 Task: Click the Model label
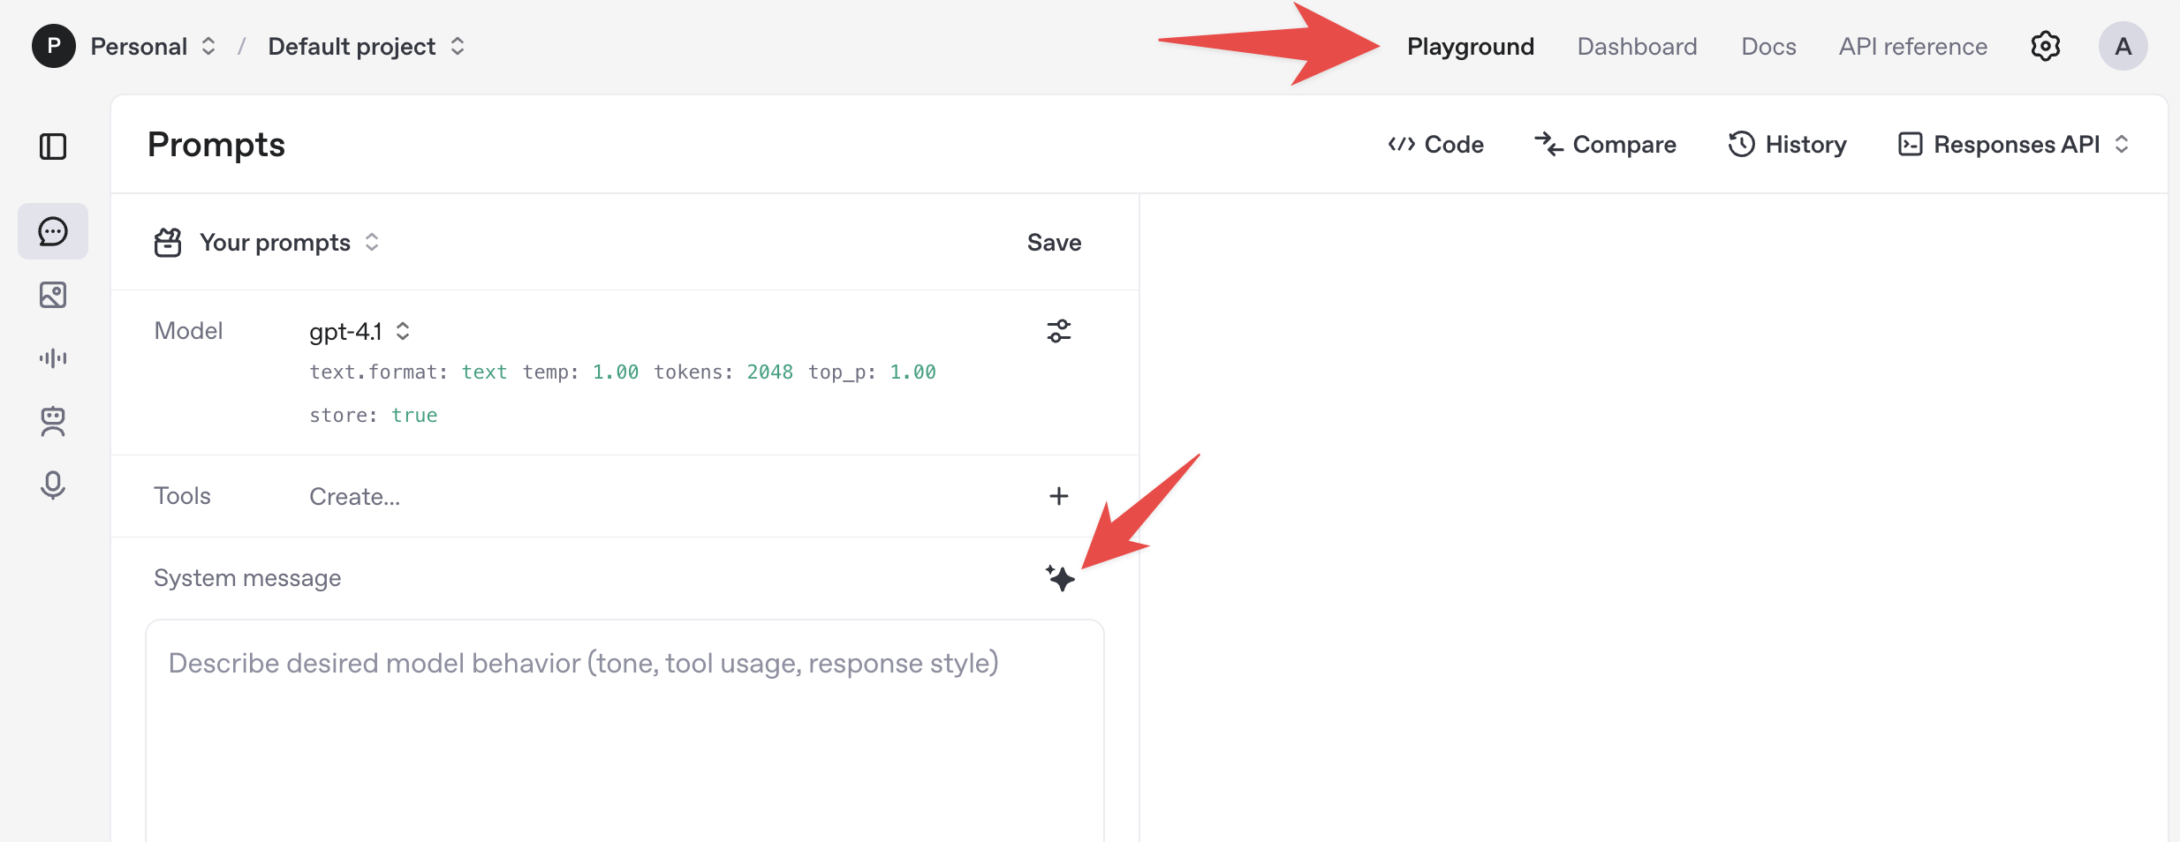point(188,331)
